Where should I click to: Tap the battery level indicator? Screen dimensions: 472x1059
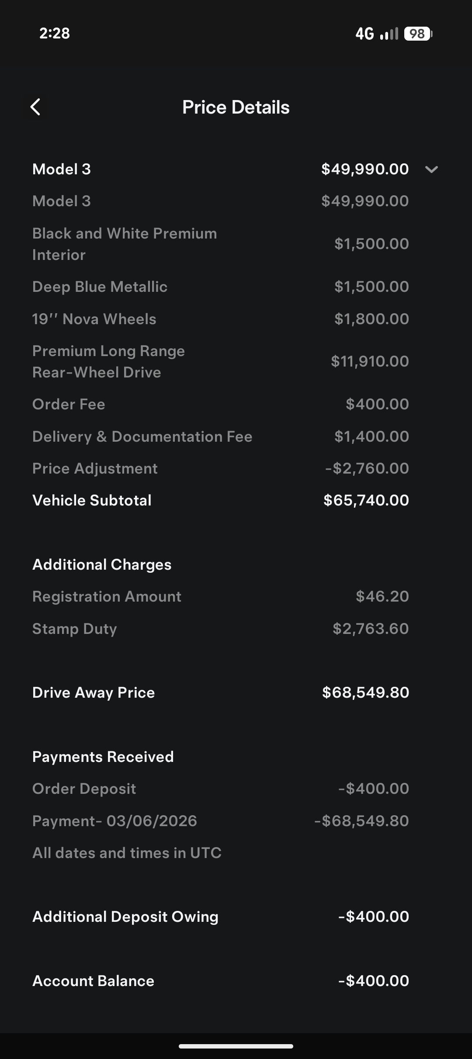point(418,34)
